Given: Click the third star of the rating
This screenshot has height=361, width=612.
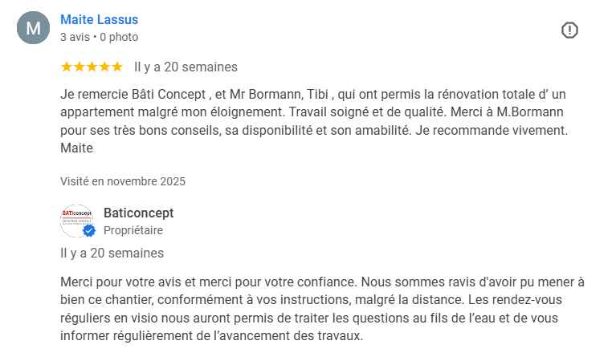Looking at the screenshot, I should pyautogui.click(x=92, y=67).
